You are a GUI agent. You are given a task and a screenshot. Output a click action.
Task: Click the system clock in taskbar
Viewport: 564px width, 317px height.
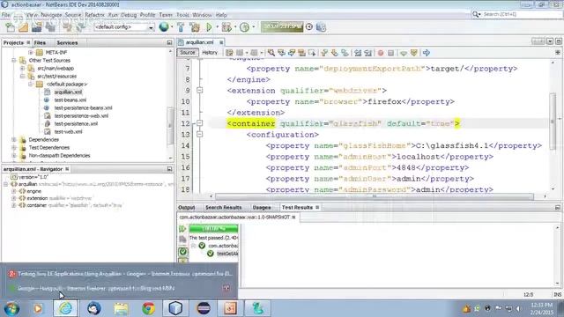(541, 308)
